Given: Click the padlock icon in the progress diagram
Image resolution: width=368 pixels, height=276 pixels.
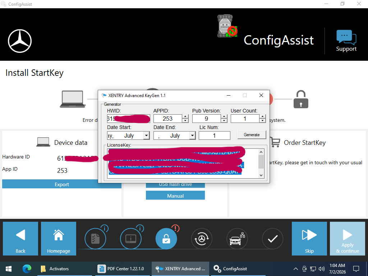Looking at the screenshot, I should tap(301, 99).
